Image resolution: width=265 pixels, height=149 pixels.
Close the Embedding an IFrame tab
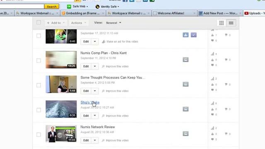(x=103, y=13)
